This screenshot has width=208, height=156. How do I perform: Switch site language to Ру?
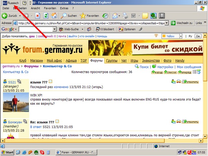pos(190,36)
